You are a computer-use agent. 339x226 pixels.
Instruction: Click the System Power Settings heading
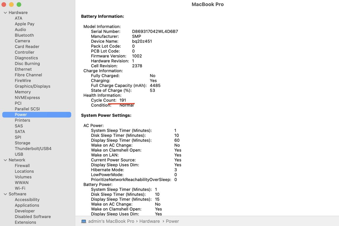pyautogui.click(x=106, y=115)
